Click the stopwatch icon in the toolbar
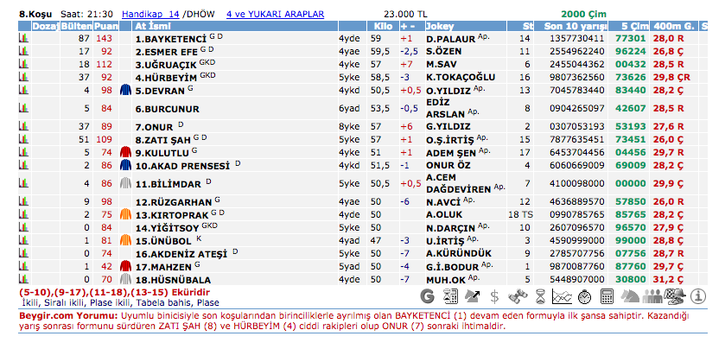Image resolution: width=725 pixels, height=349 pixels. click(x=584, y=296)
